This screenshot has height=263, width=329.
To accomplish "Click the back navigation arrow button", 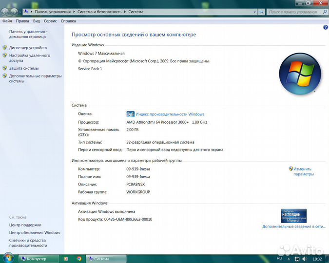I will point(5,11).
